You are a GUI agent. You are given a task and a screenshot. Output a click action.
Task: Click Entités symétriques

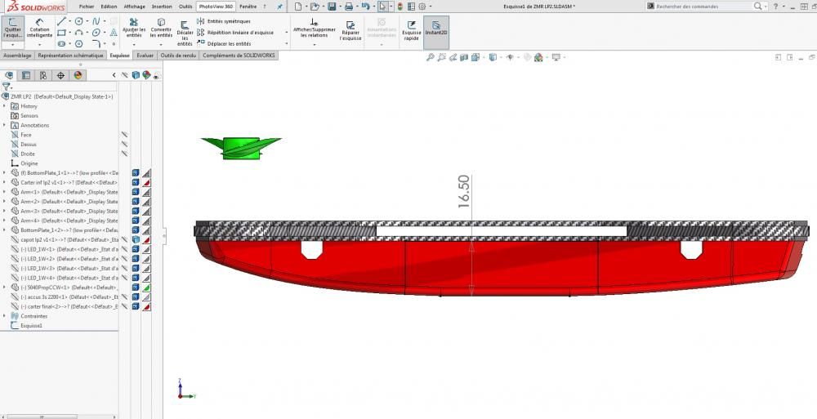tap(224, 21)
